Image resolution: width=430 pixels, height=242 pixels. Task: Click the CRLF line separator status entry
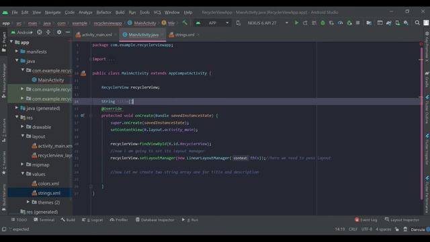tap(353, 229)
